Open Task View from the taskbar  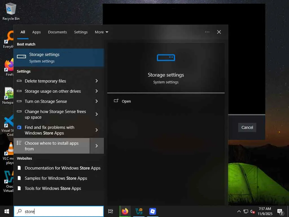click(x=111, y=211)
